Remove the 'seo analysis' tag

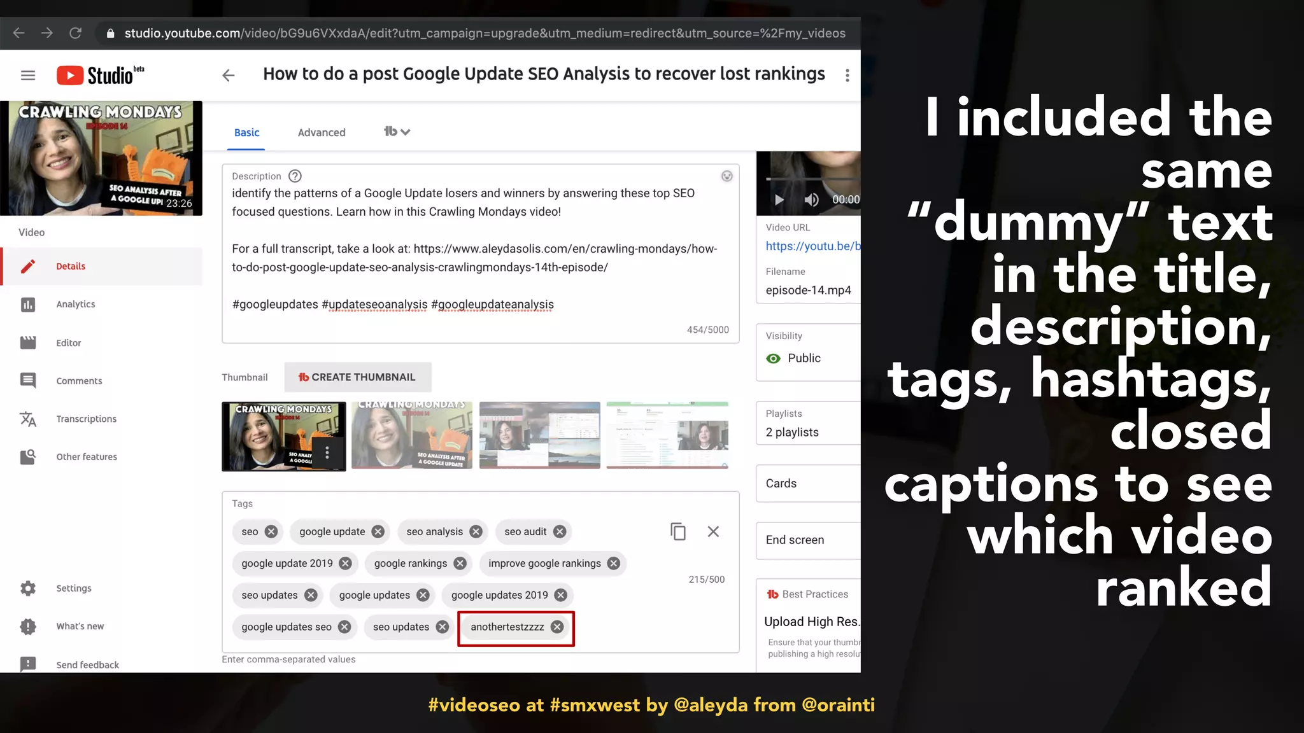click(476, 531)
